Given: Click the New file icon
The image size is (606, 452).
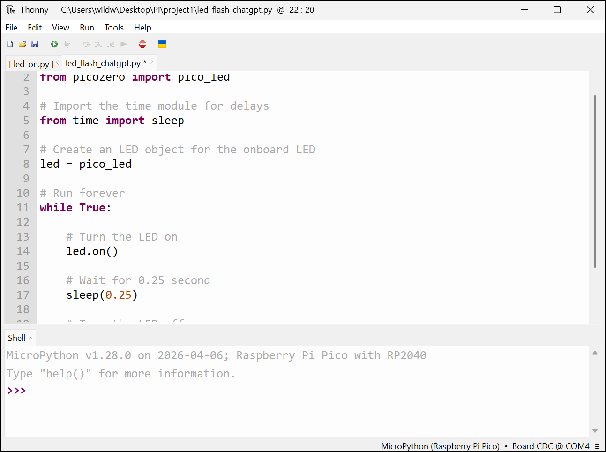Looking at the screenshot, I should [x=10, y=44].
